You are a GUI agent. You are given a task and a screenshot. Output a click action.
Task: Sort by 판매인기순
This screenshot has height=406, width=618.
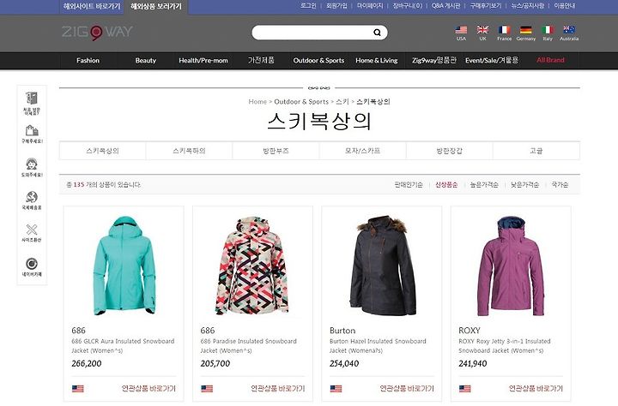(x=409, y=184)
